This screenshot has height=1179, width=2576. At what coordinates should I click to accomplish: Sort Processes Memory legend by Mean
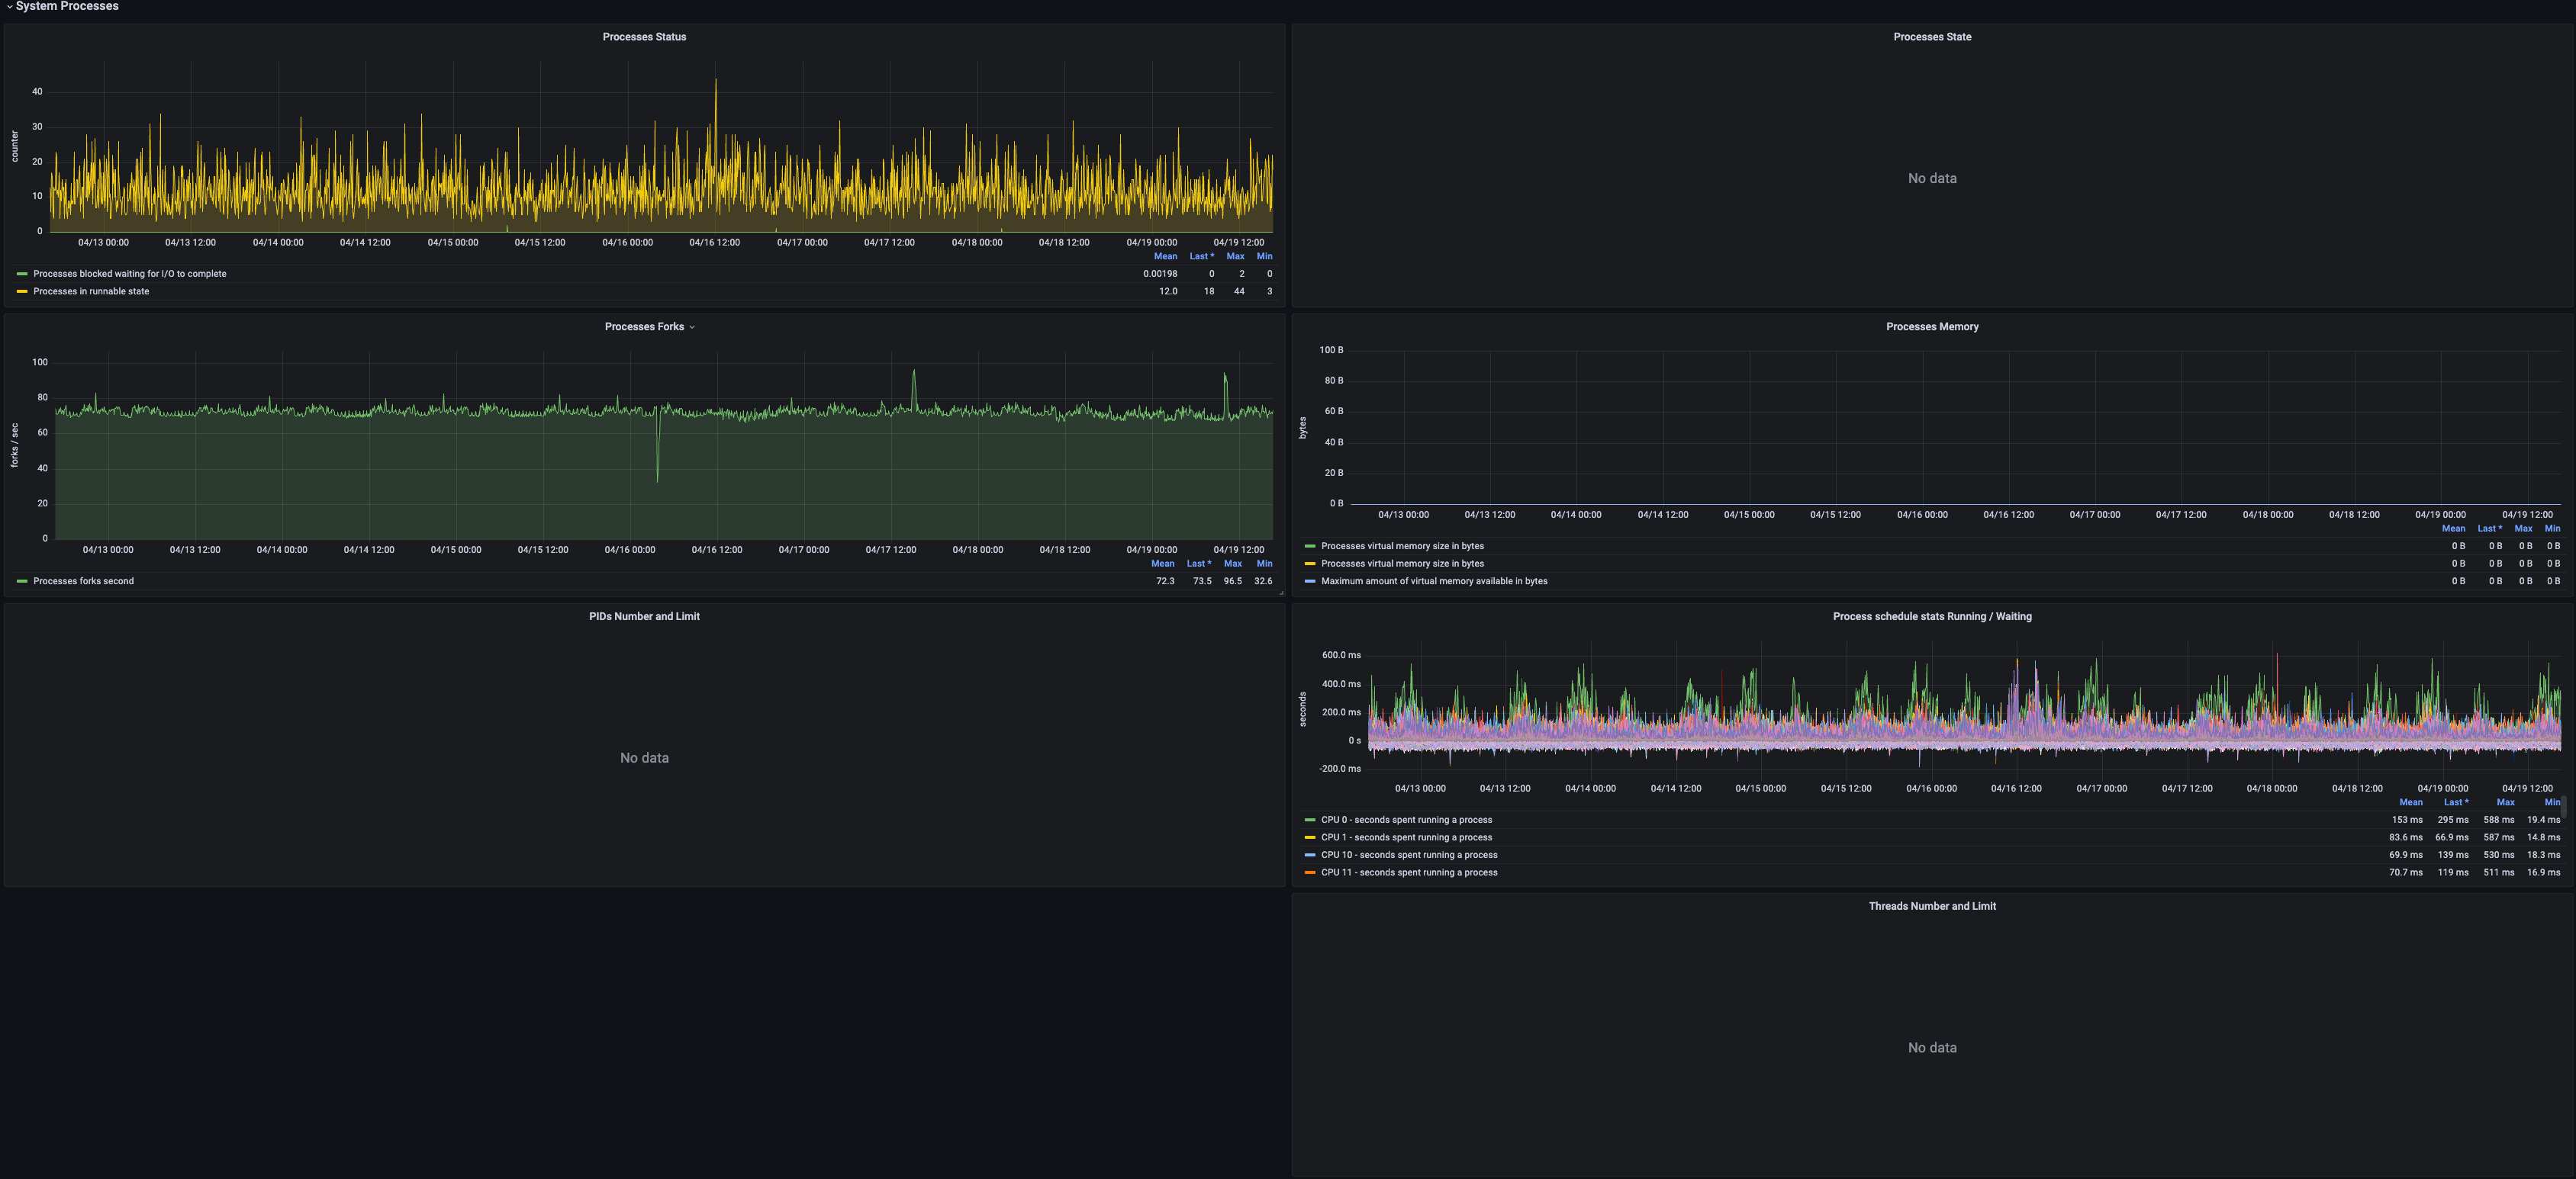(2453, 529)
